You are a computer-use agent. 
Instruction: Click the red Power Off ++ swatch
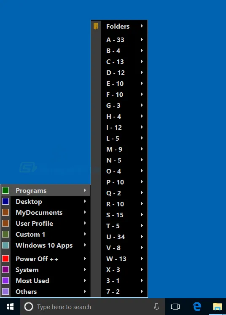pos(5,259)
